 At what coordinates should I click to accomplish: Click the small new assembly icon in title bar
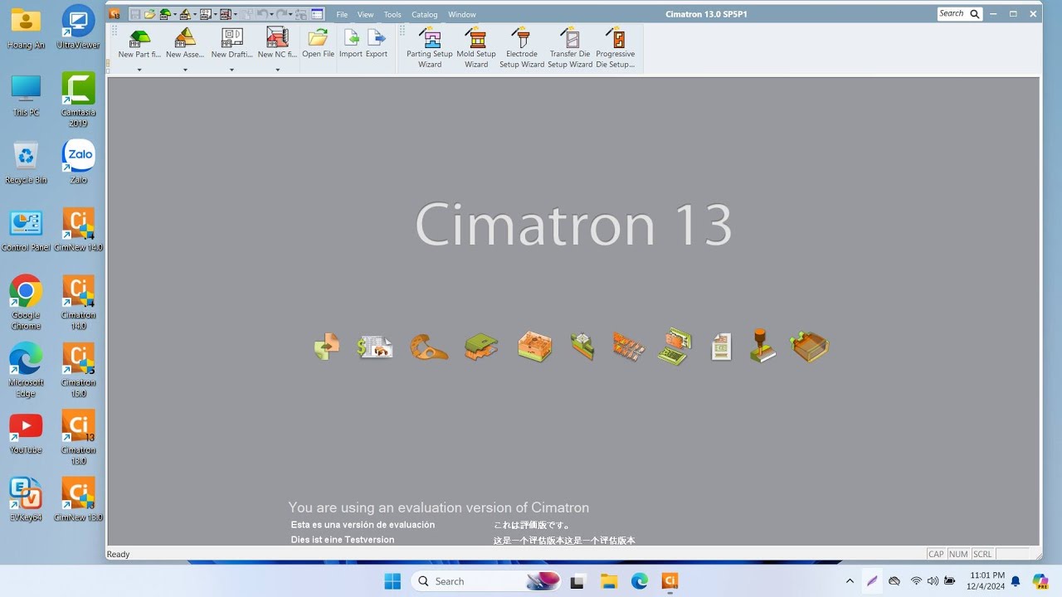coord(186,14)
